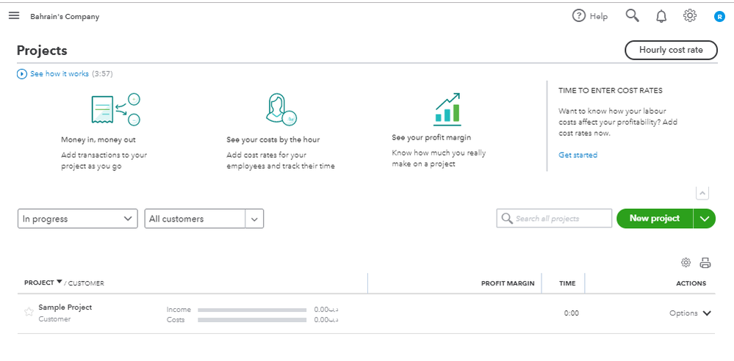Viewport: 734px width, 361px height.
Task: Open the In progress status dropdown
Action: [77, 219]
